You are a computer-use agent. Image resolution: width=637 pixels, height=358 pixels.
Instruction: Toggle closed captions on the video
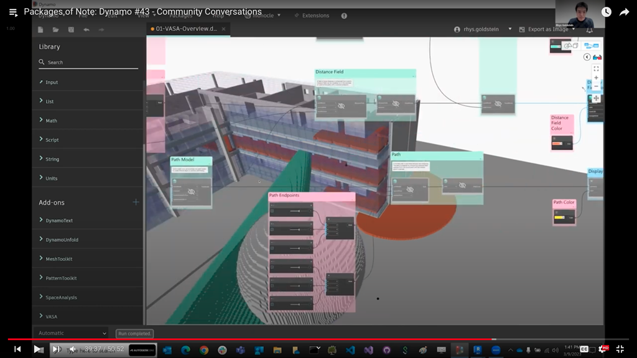(584, 349)
